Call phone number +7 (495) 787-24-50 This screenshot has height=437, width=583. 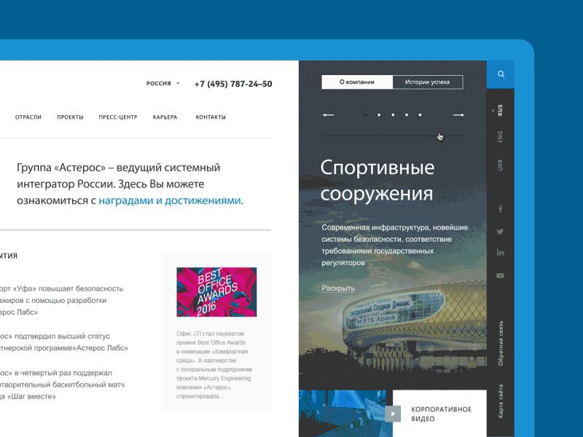233,84
